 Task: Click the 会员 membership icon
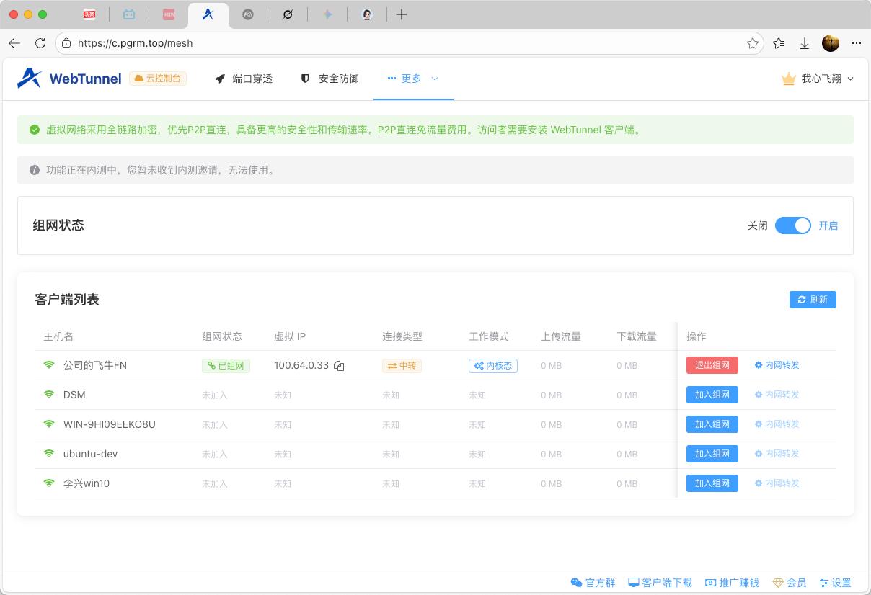[778, 583]
